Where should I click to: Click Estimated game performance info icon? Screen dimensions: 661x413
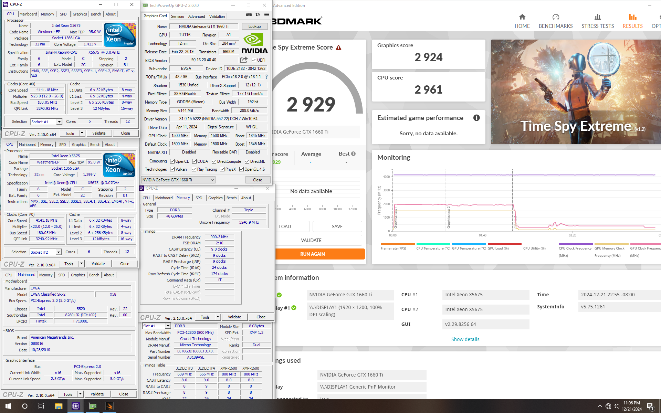coord(476,118)
